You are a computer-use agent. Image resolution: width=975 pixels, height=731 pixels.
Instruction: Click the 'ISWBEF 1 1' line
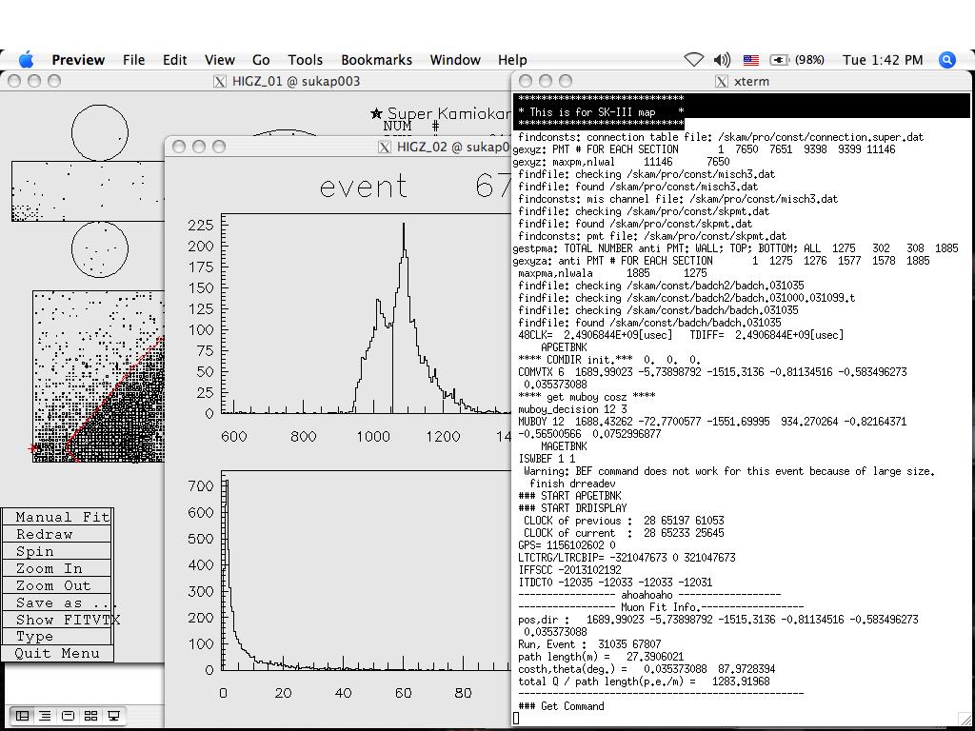click(x=547, y=458)
